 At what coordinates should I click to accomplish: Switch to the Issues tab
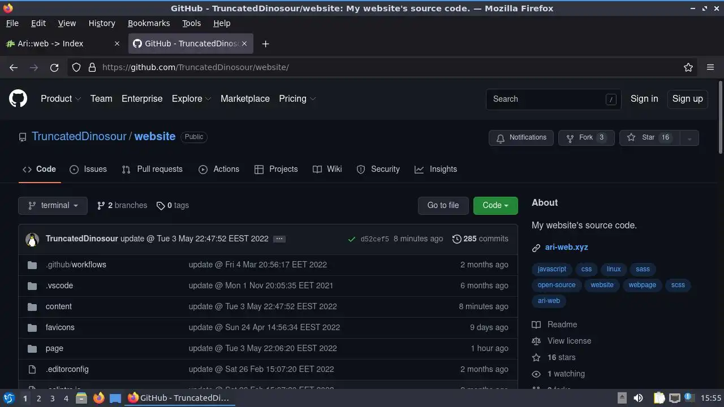pyautogui.click(x=88, y=169)
